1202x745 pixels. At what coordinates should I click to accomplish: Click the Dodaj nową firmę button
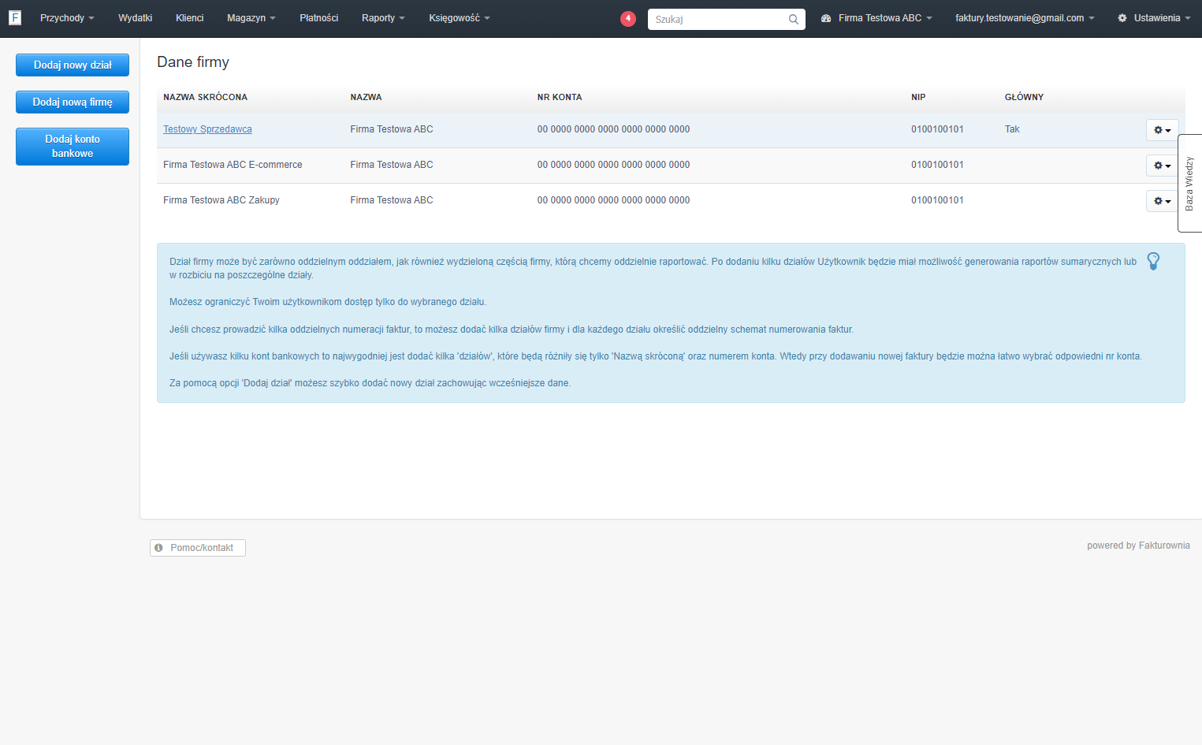coord(73,102)
